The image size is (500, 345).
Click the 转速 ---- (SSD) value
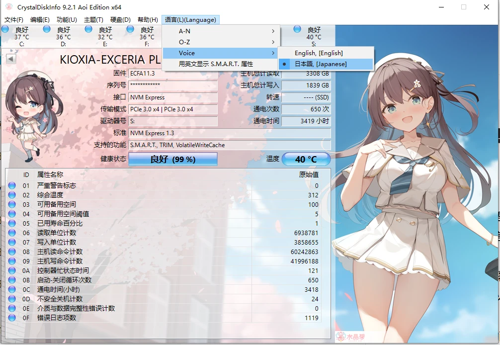tap(306, 97)
